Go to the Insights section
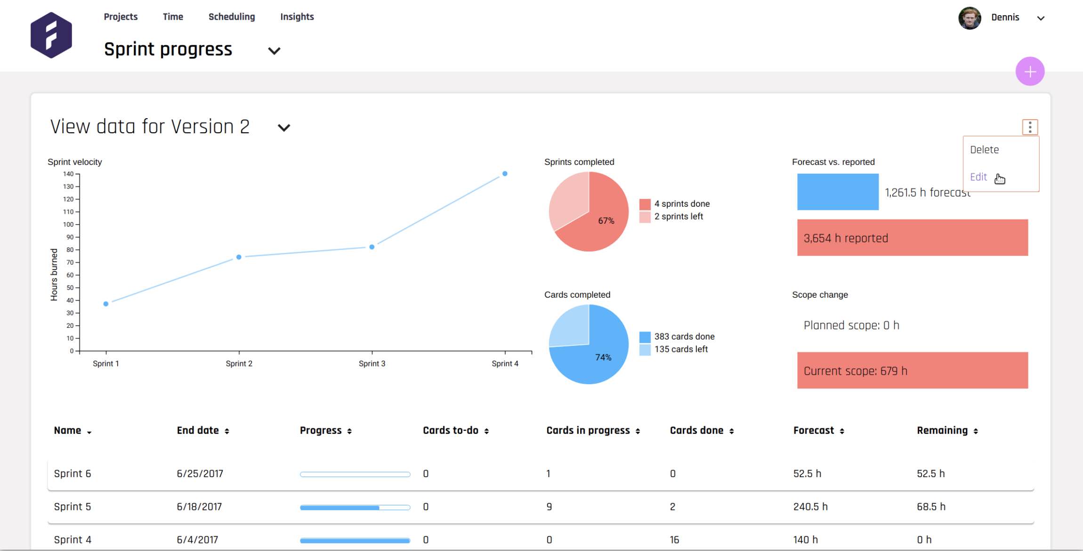Screen dimensions: 1083x551 coord(297,16)
